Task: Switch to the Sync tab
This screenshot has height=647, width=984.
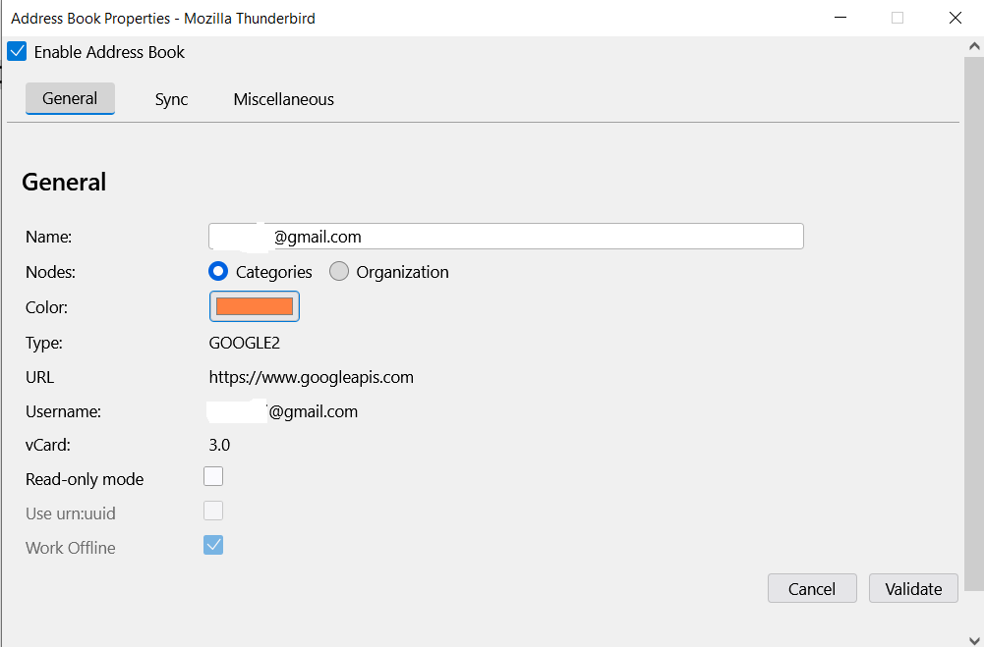Action: pos(171,99)
